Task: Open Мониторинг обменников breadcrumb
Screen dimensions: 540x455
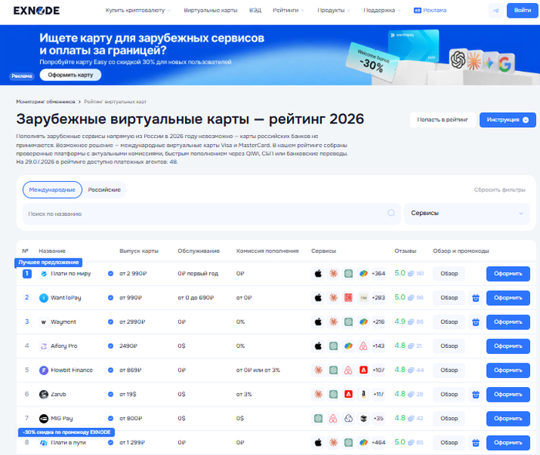Action: click(x=46, y=102)
